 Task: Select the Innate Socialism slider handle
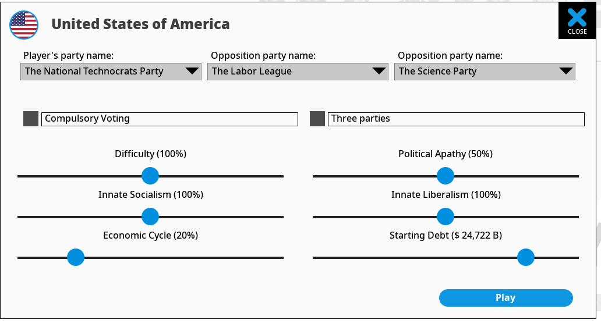[x=150, y=216]
